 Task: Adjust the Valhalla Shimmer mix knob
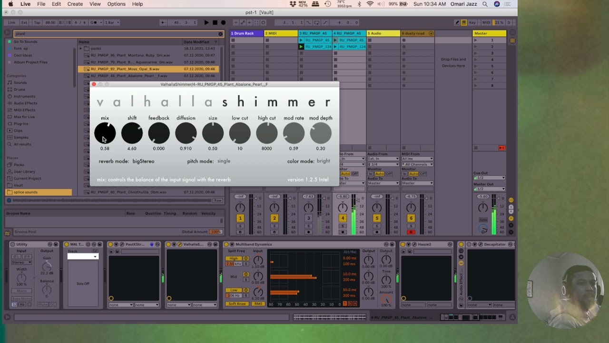(105, 133)
